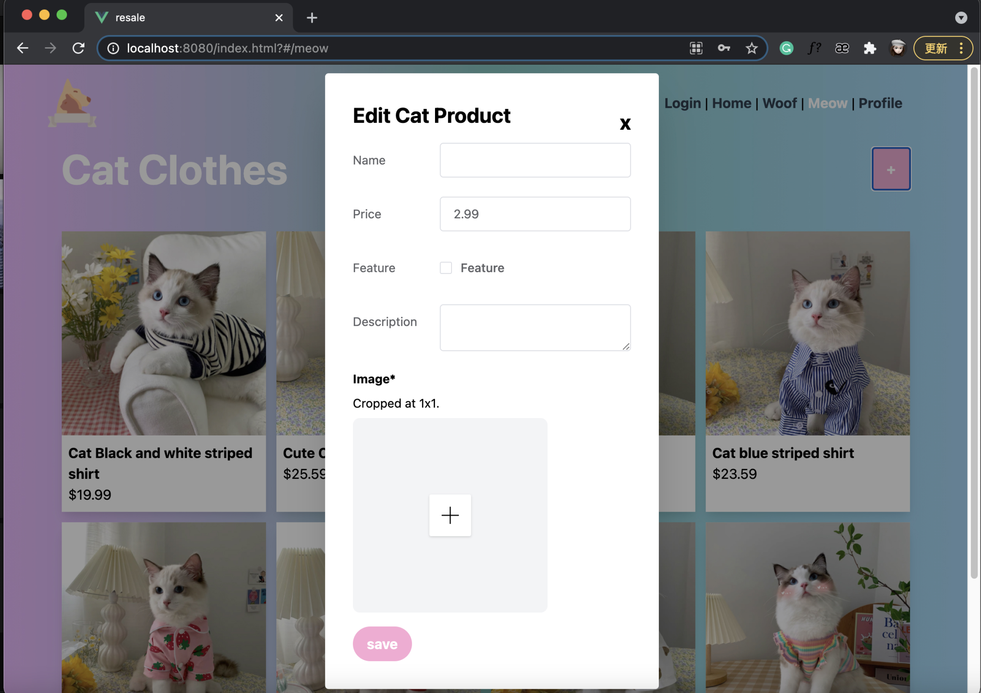This screenshot has height=693, width=981.
Task: Open Chrome tab search dropdown arrow
Action: point(961,17)
